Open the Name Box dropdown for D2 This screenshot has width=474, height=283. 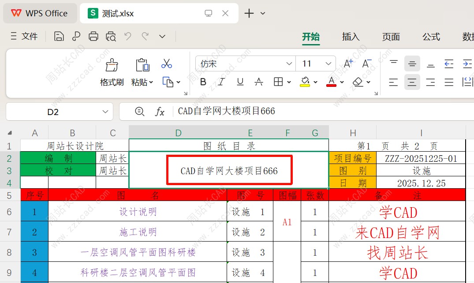(x=105, y=112)
